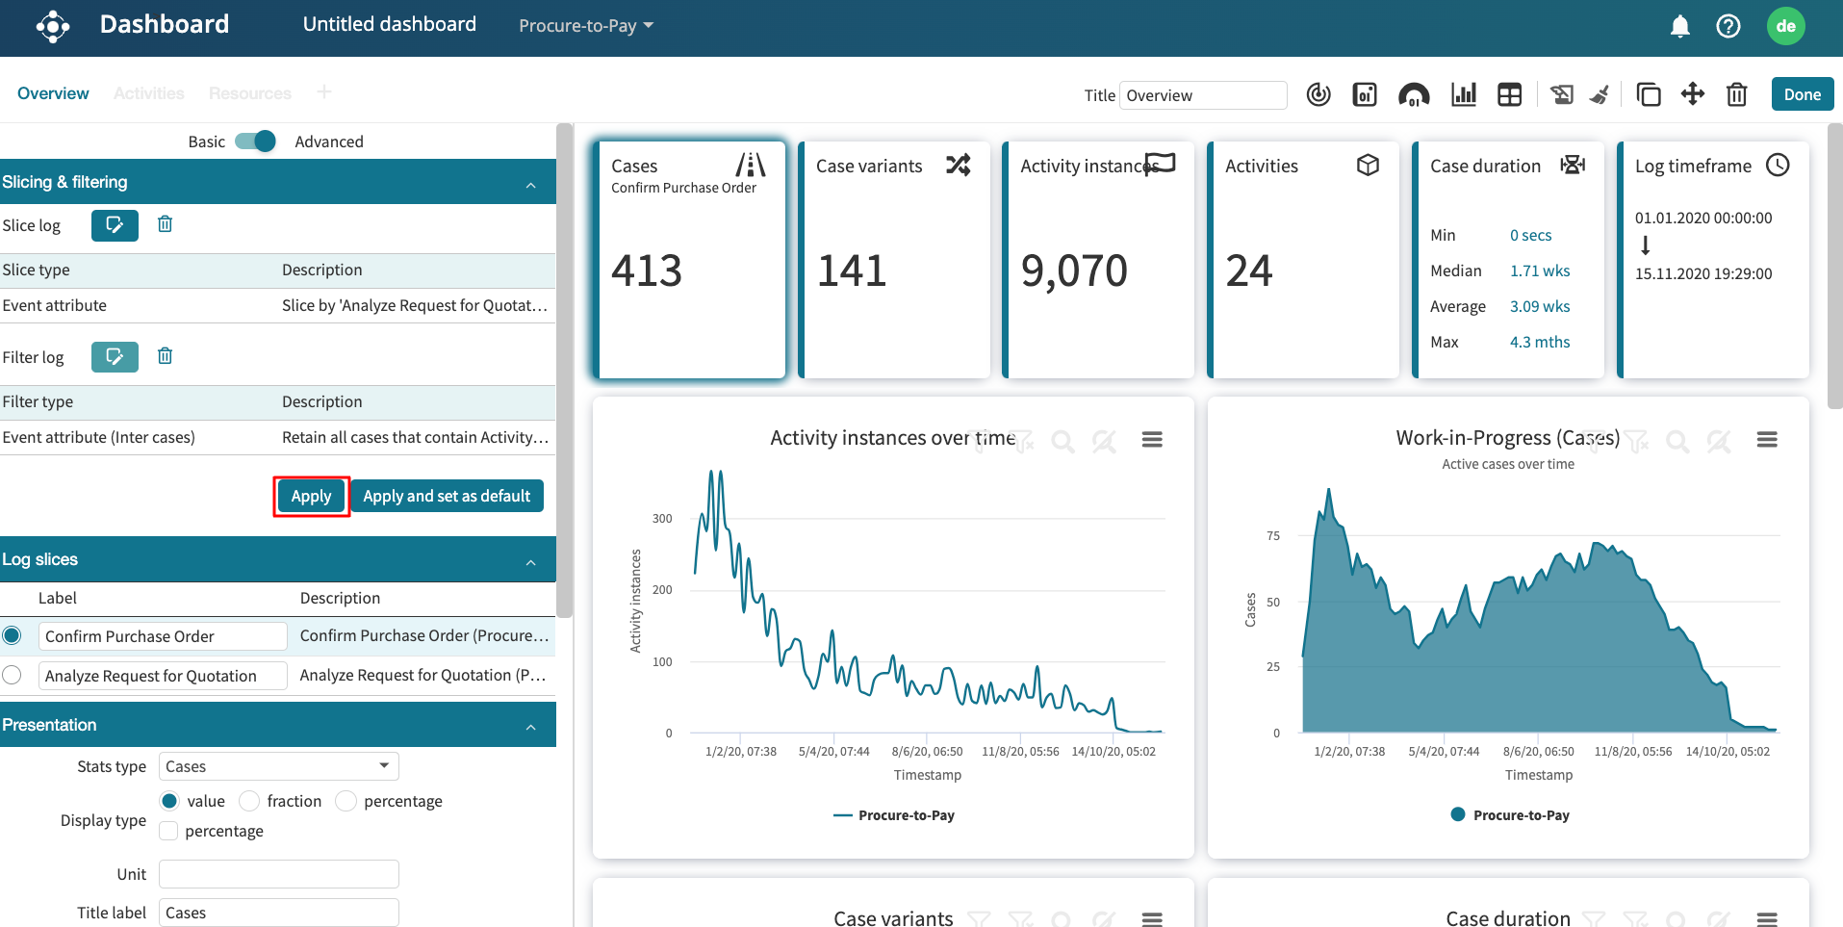Viewport: 1843px width, 927px height.
Task: Select the Analyze Request for Quotation radio button
Action: click(13, 675)
